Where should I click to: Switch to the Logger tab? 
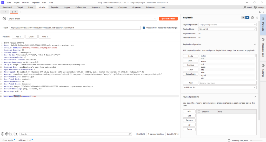[x=67, y=7]
